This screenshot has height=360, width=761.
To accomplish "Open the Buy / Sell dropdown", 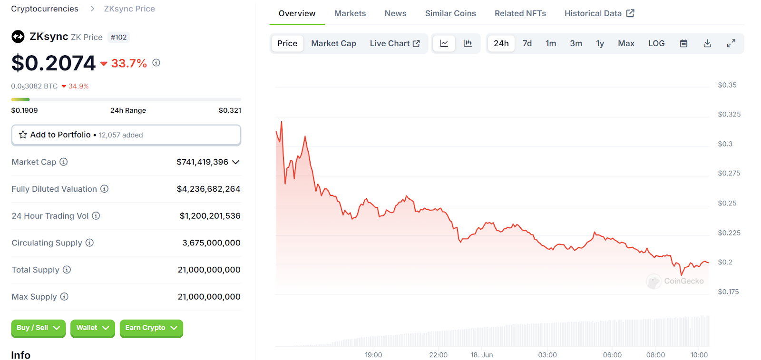I will (x=39, y=328).
